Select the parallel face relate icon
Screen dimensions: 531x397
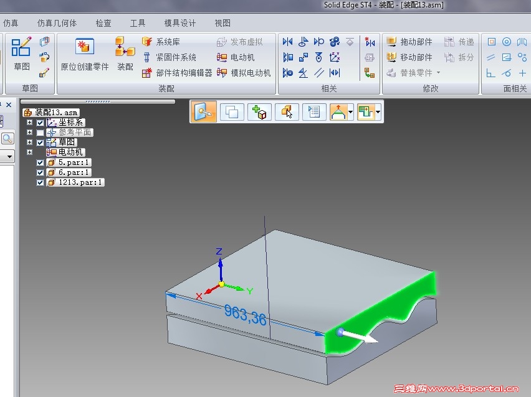(491, 57)
